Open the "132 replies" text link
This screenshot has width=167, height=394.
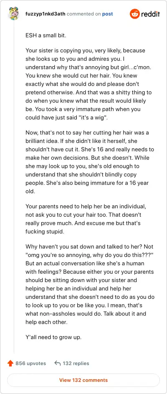(76, 363)
